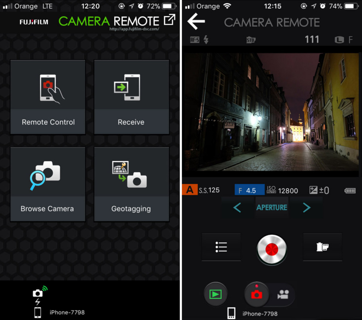Viewport: 362px width, 320px height.
Task: Tap the red shutter release button
Action: pyautogui.click(x=272, y=249)
